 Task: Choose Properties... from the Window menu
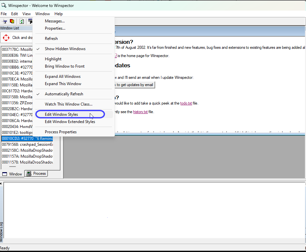(74, 28)
